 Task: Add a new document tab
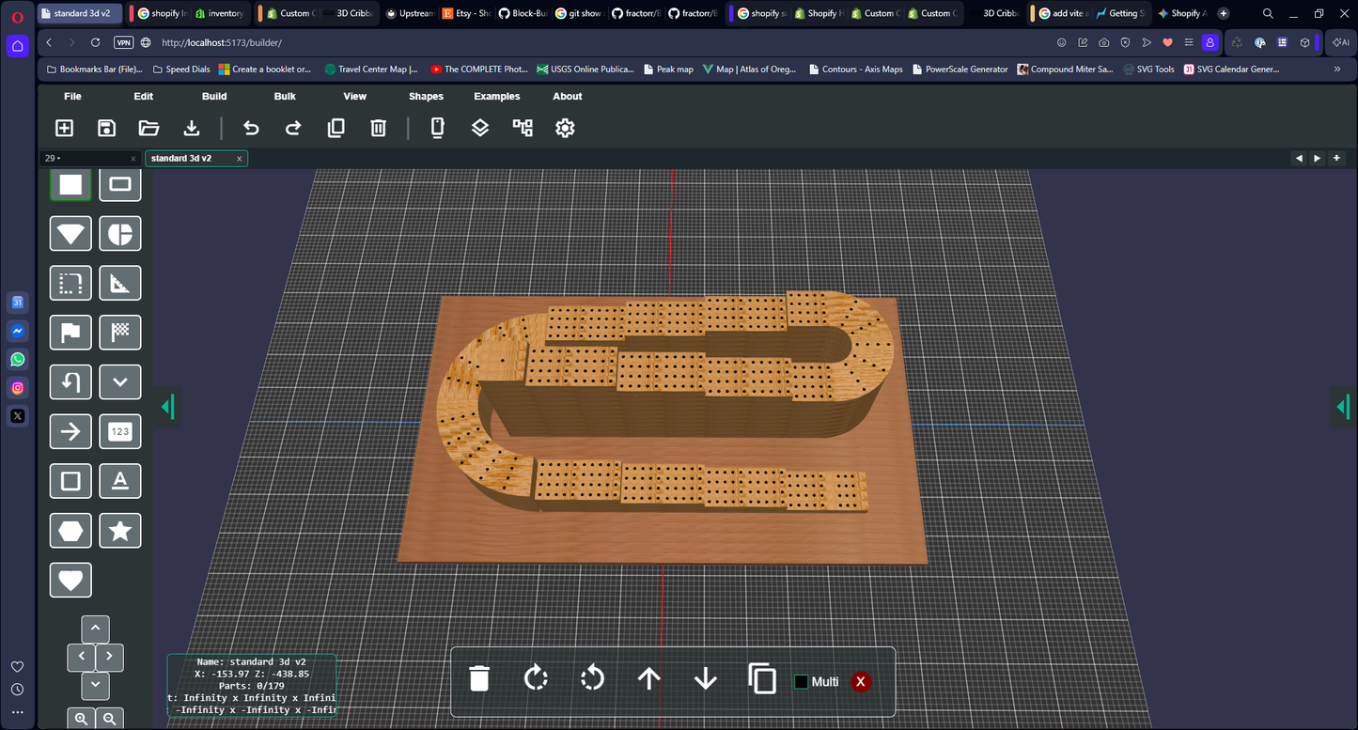1336,158
